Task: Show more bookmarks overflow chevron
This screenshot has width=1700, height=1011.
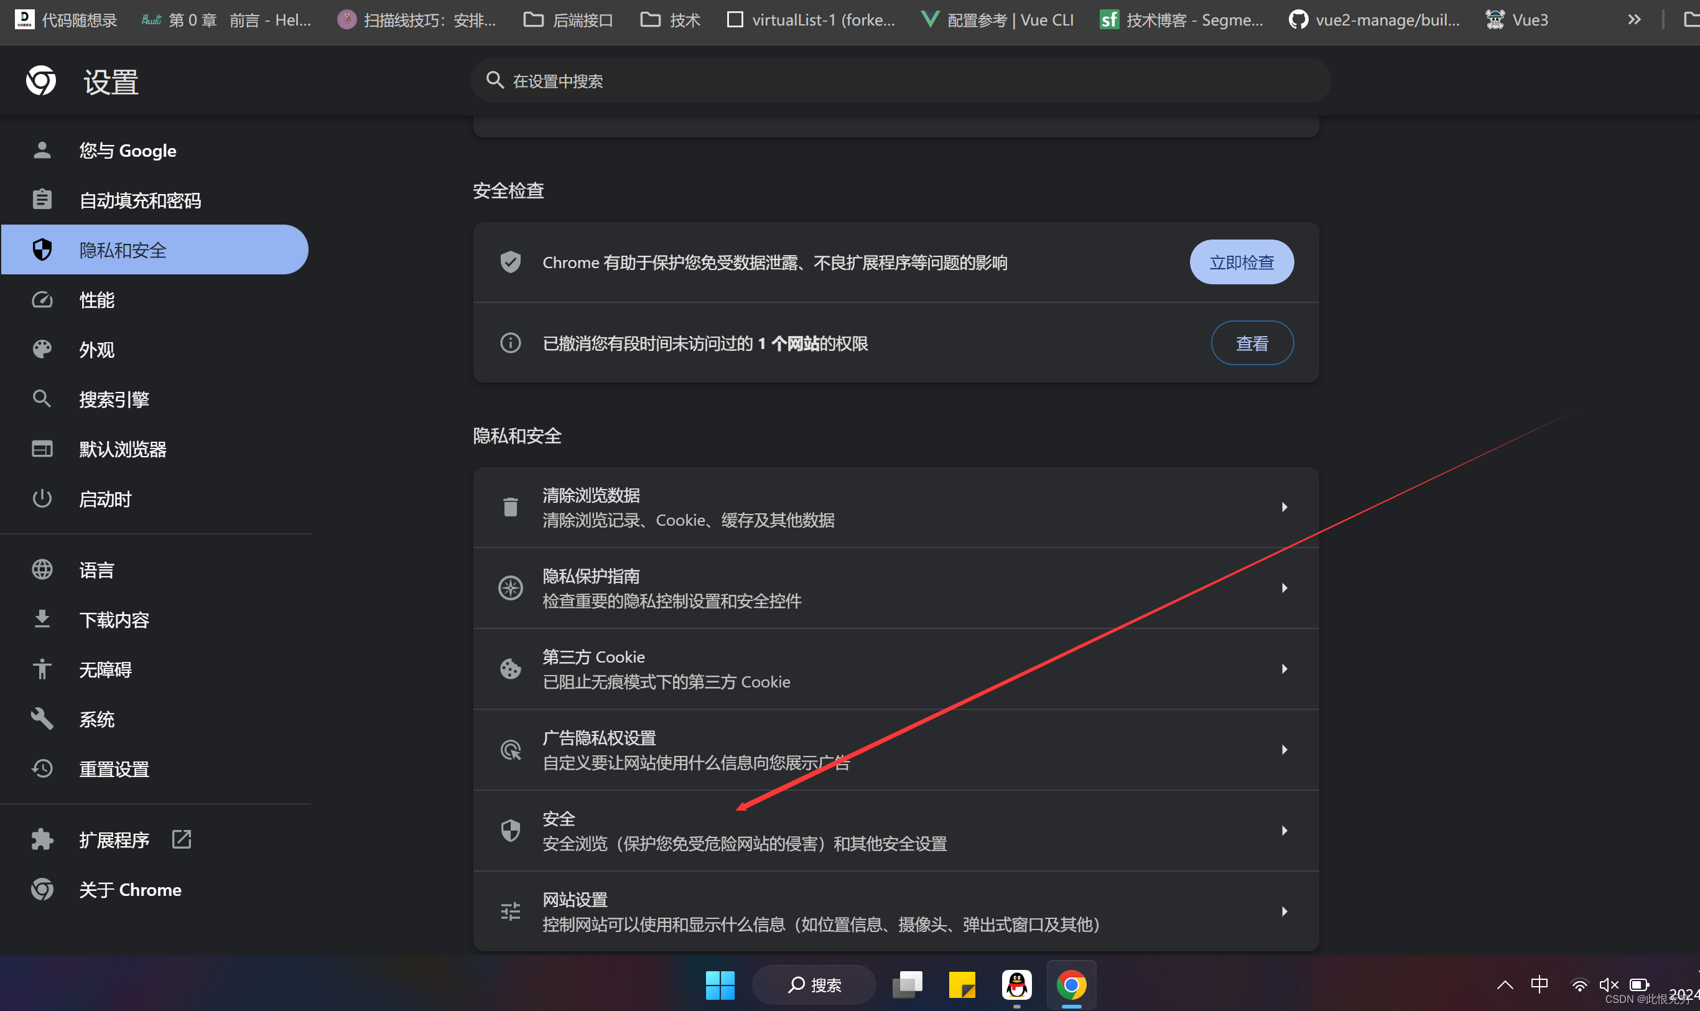Action: point(1634,20)
